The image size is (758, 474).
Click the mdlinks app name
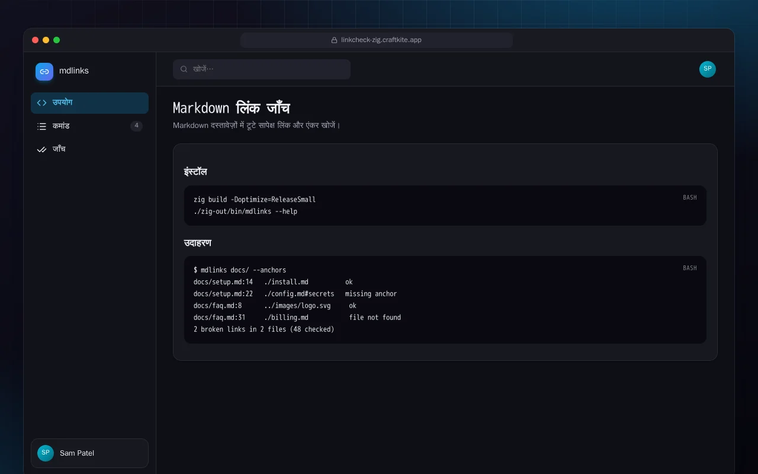[74, 71]
